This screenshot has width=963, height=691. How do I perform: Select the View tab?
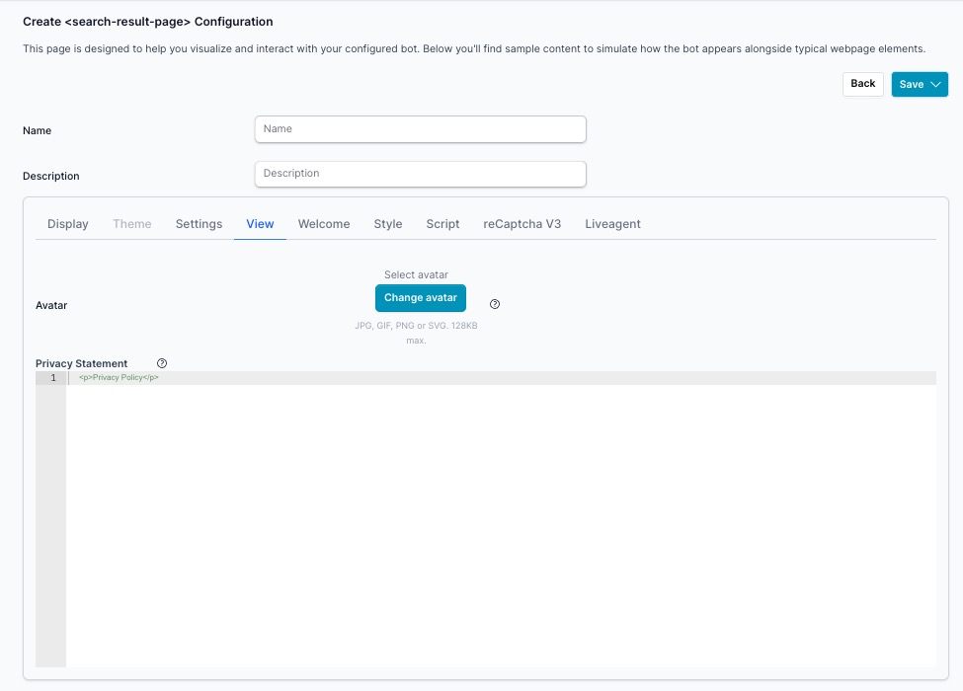click(x=260, y=224)
